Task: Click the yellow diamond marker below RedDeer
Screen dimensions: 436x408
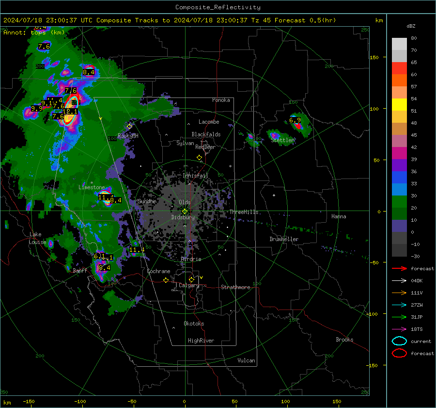Action: 199,158
